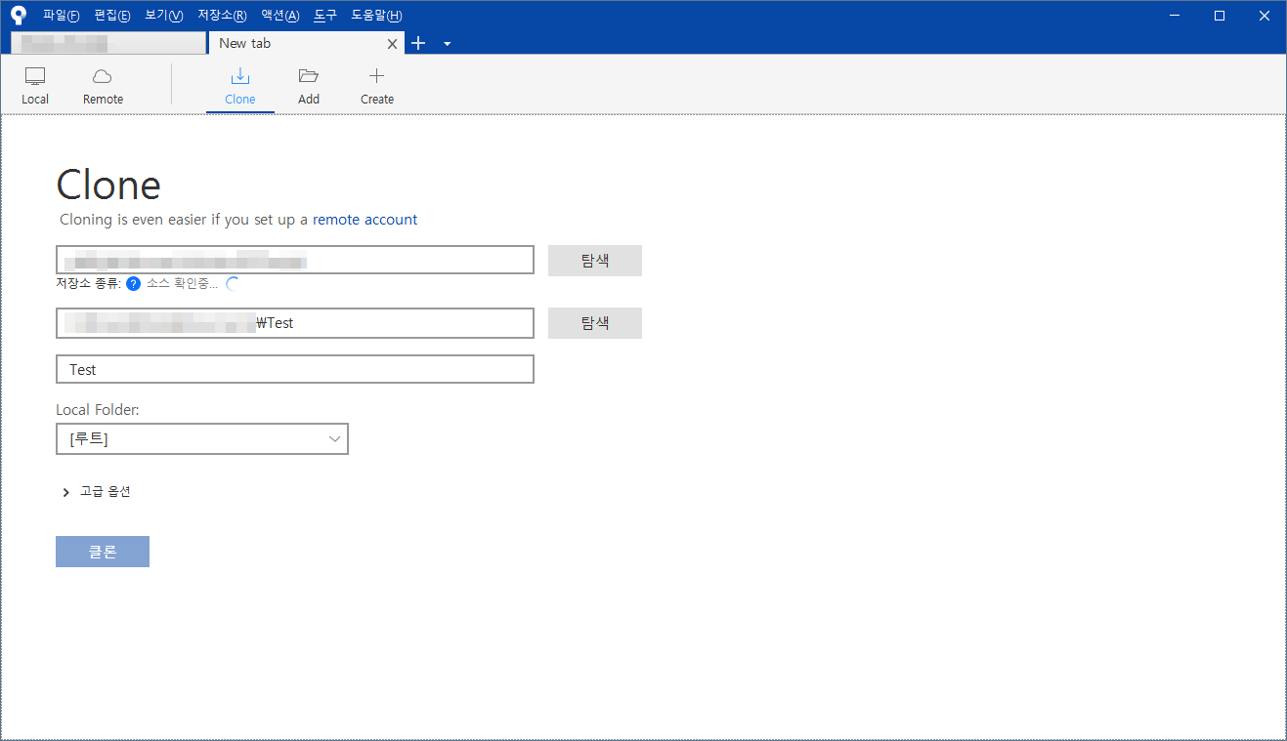Open the Create repository page

pyautogui.click(x=376, y=86)
